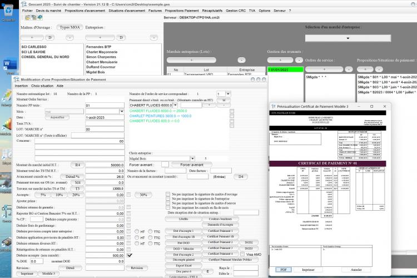Open the Aide menu in Modification dialog

[60, 86]
